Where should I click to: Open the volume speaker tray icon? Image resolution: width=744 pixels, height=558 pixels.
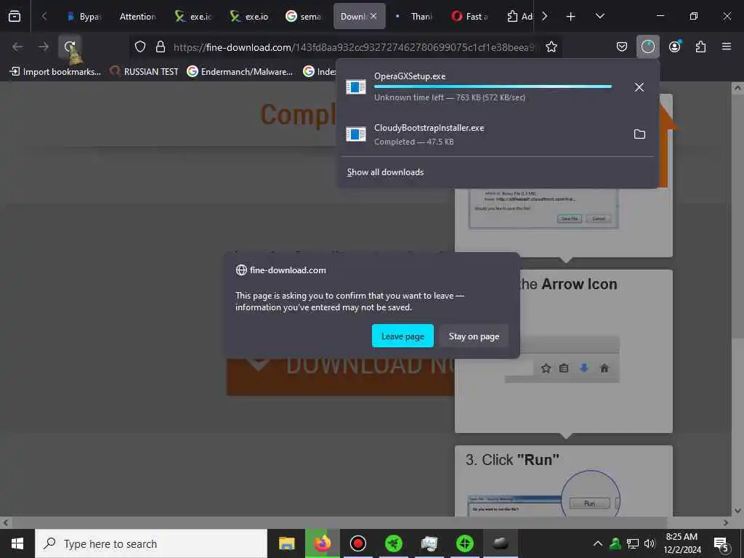tap(650, 543)
